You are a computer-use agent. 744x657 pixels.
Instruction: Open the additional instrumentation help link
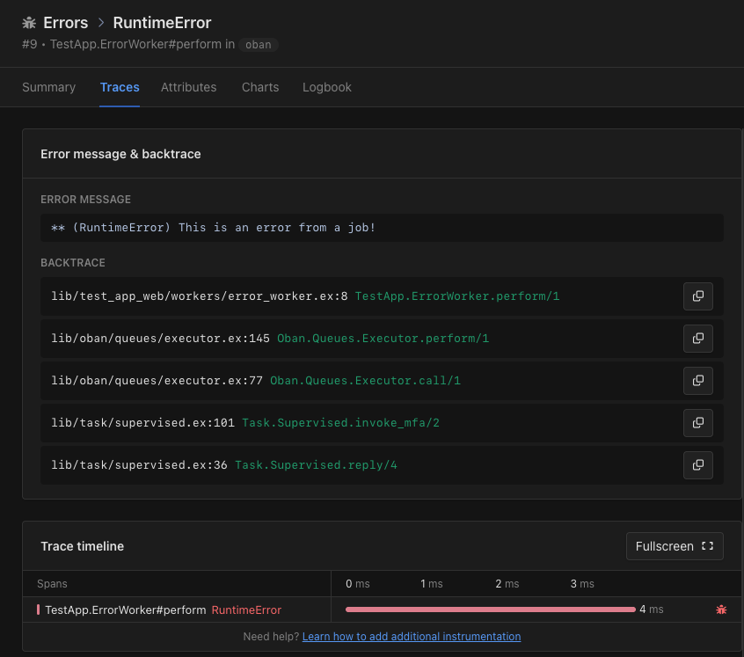[412, 636]
